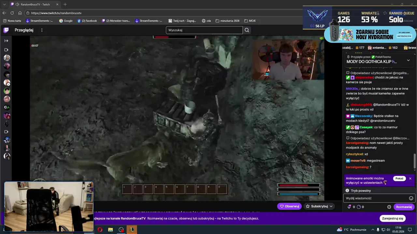The height and width of the screenshot is (234, 417).
Task: Open the (2) Facebook bookmark
Action: [x=87, y=21]
